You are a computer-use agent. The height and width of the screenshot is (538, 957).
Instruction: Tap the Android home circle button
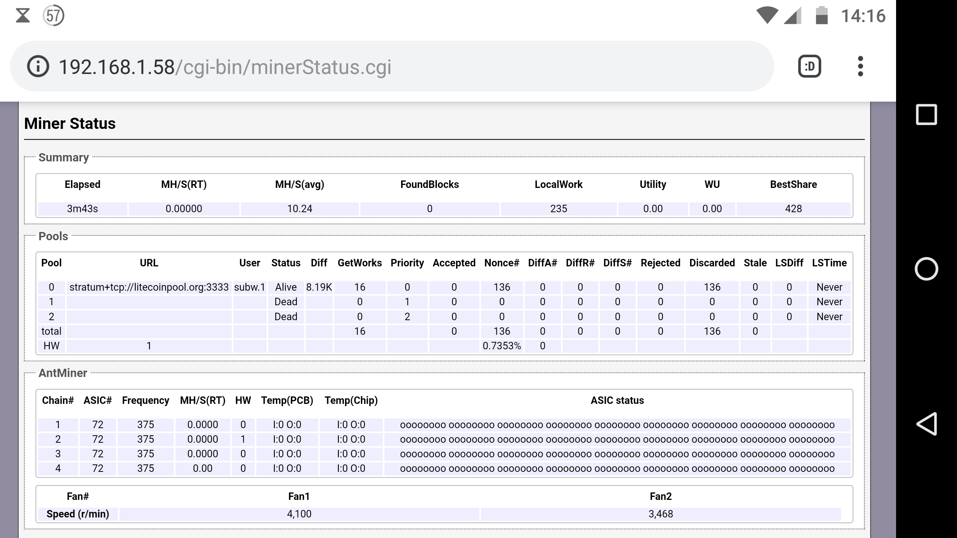click(926, 269)
